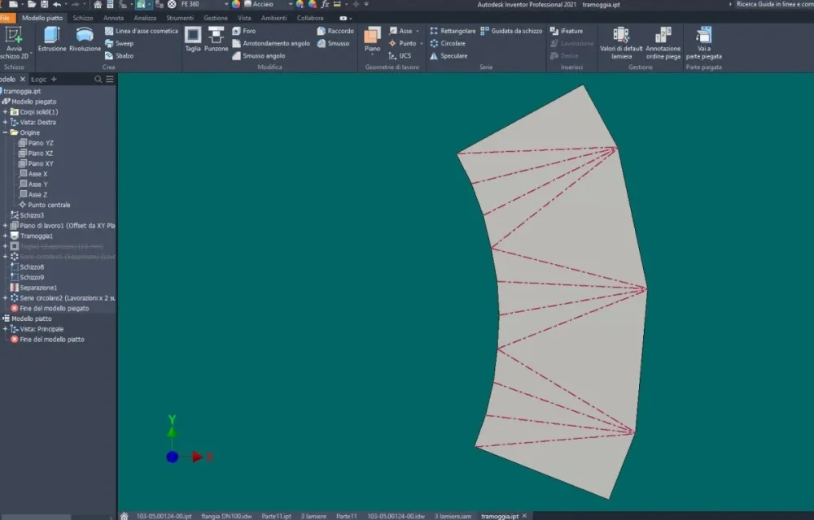
Task: Select Asse Z in the browser
Action: click(x=33, y=195)
